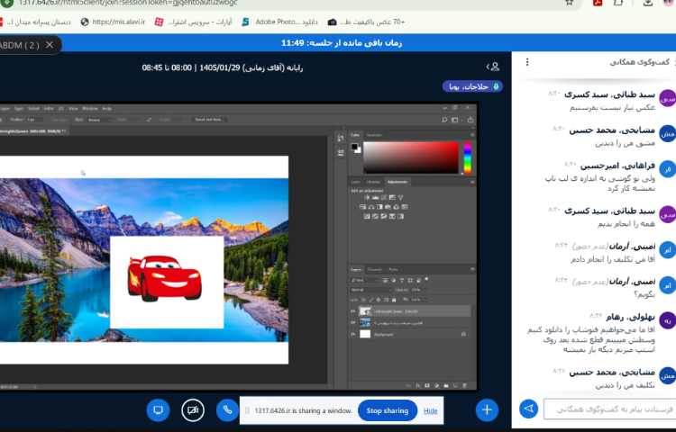676x432 pixels.
Task: Open Photoshop search magnifier icon
Action: 444,120
